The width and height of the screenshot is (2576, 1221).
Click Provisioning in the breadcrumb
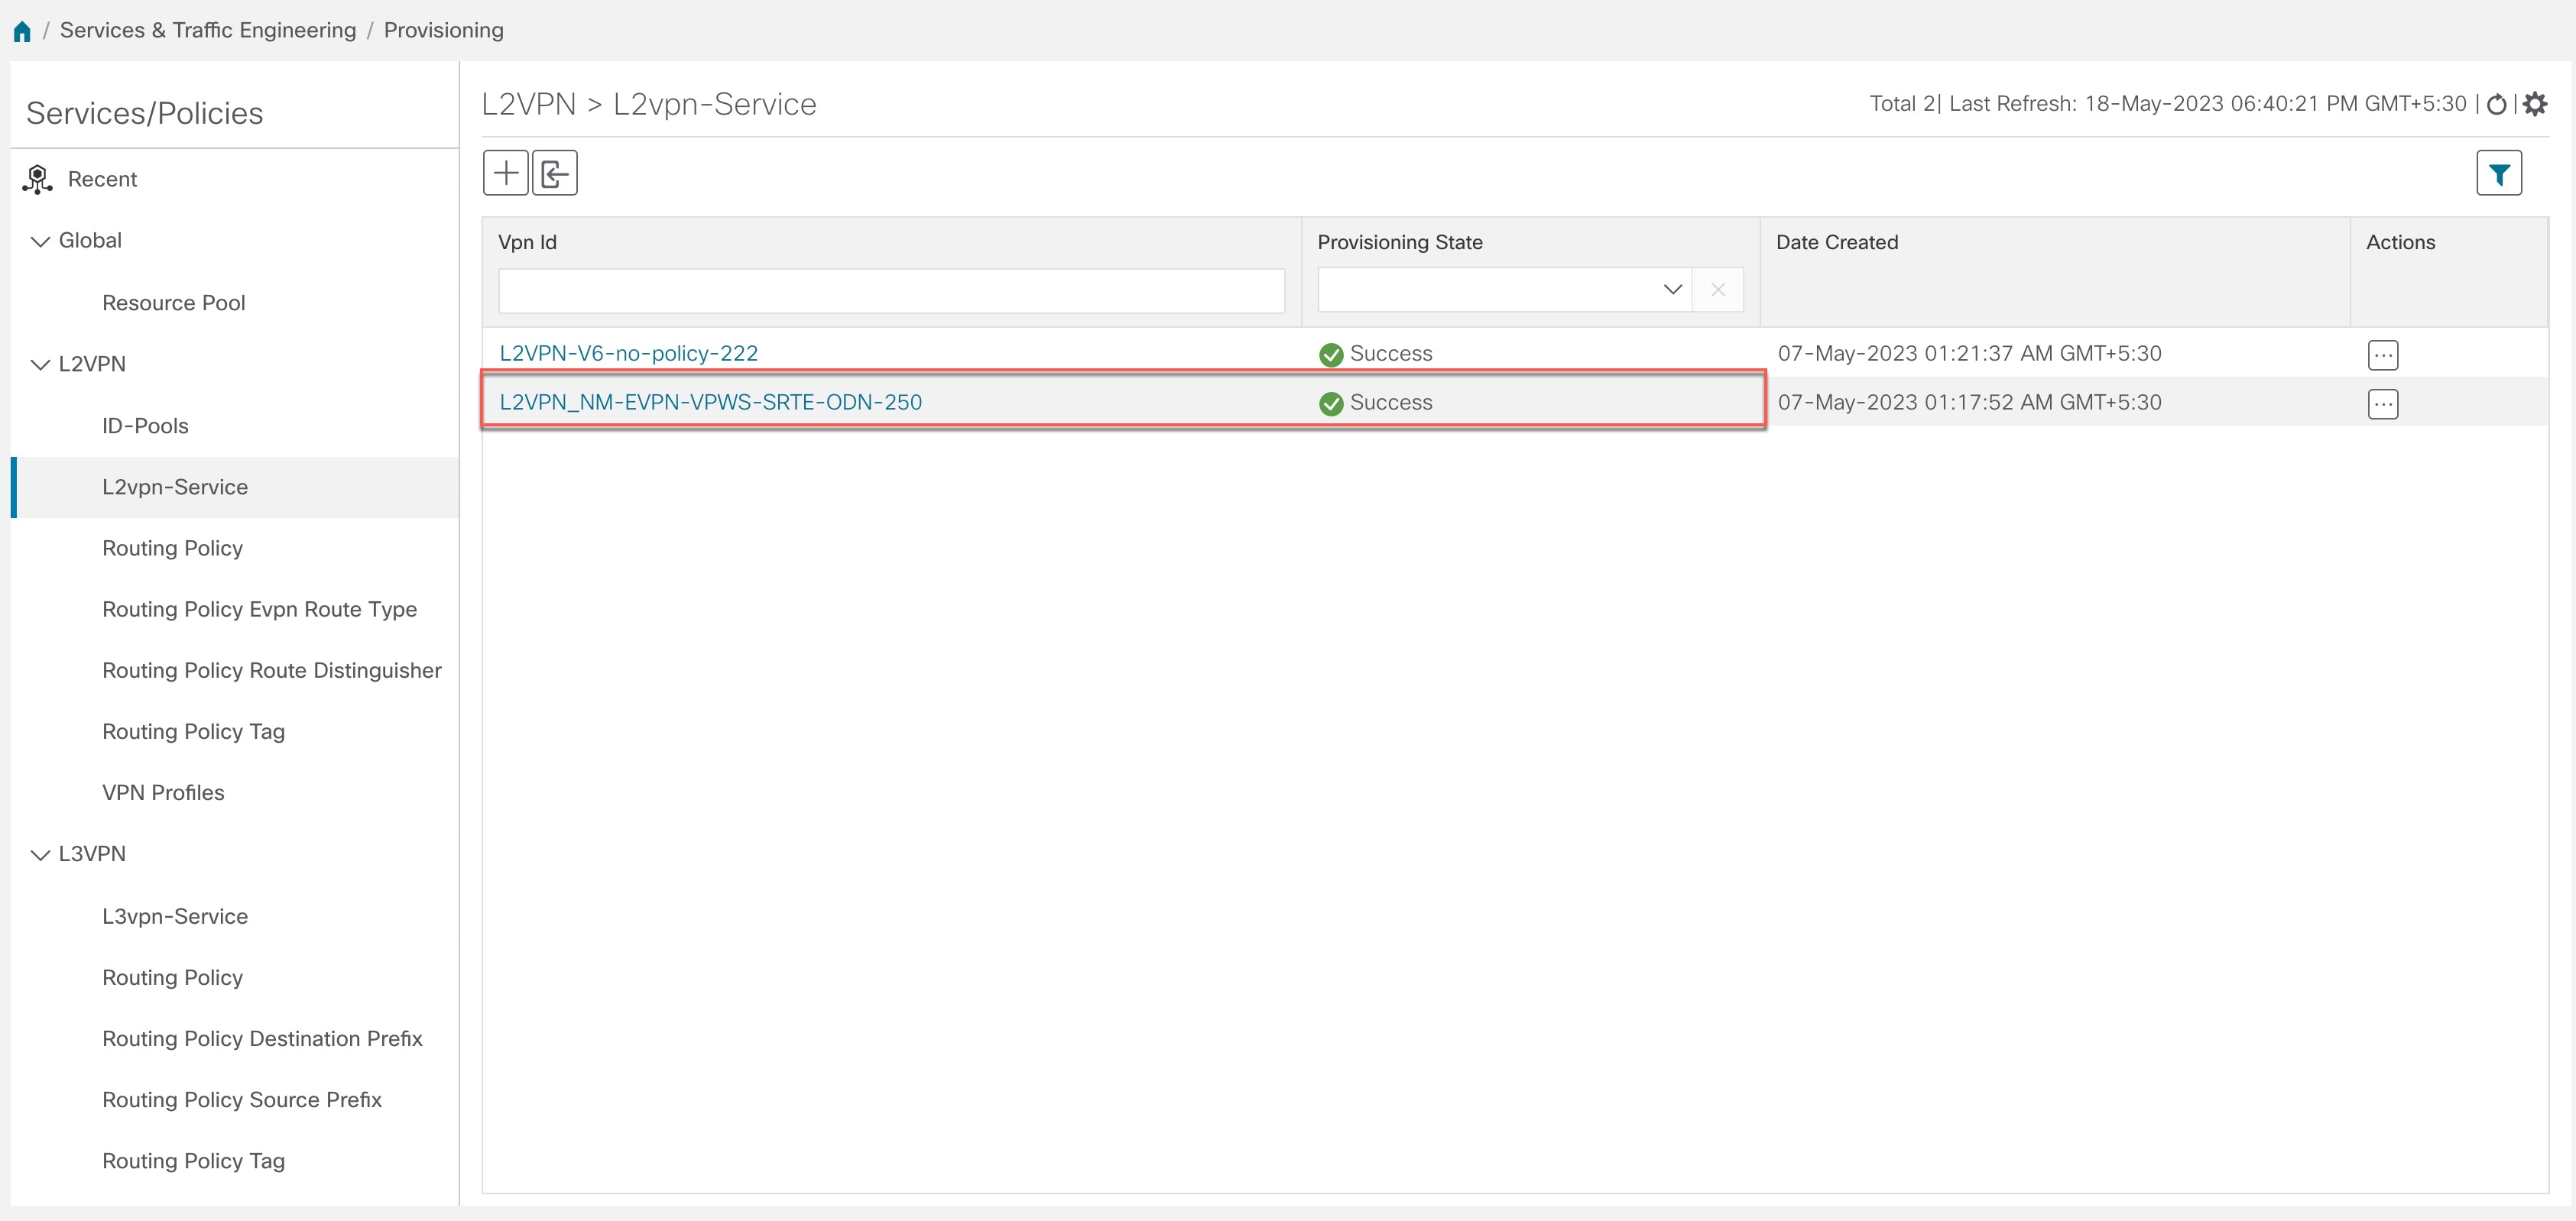click(x=443, y=30)
